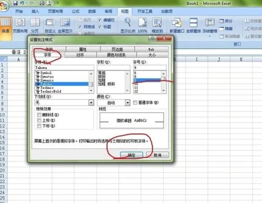Click 全部重排 arrange all icon
The width and height of the screenshot is (262, 203).
pyautogui.click(x=193, y=26)
